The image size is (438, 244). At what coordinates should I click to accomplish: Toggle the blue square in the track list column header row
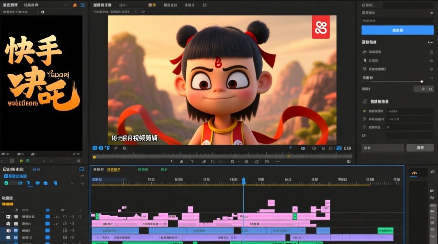point(48,210)
